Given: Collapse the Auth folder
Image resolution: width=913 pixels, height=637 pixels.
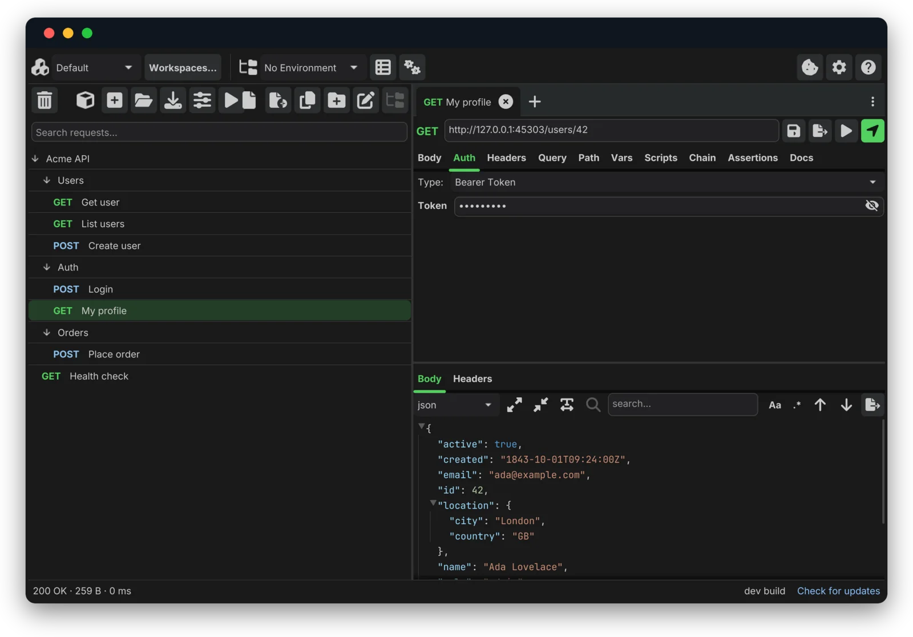Looking at the screenshot, I should point(47,267).
